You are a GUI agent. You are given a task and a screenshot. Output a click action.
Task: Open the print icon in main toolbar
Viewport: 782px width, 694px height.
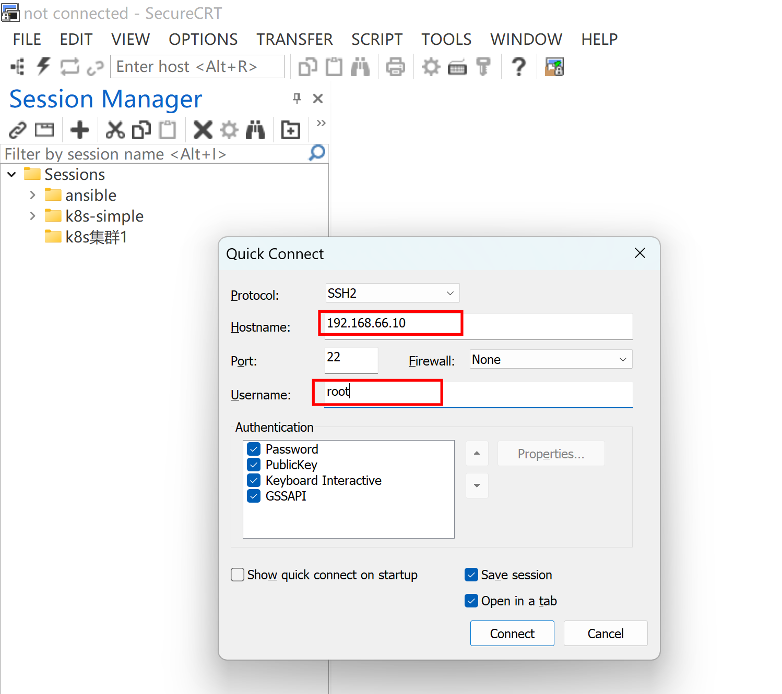coord(395,67)
